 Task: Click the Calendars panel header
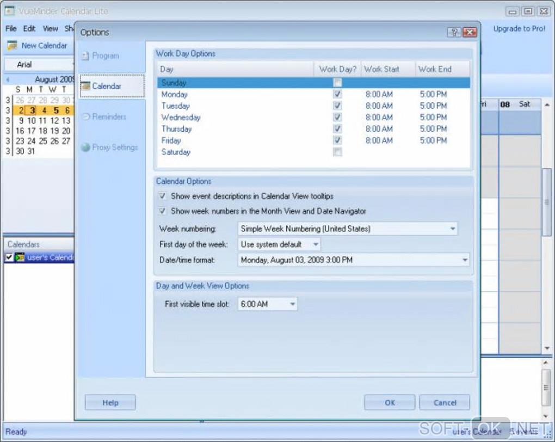click(x=39, y=244)
